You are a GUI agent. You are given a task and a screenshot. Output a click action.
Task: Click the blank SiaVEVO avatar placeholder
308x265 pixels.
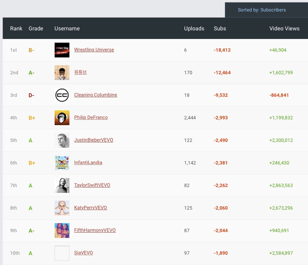point(62,253)
